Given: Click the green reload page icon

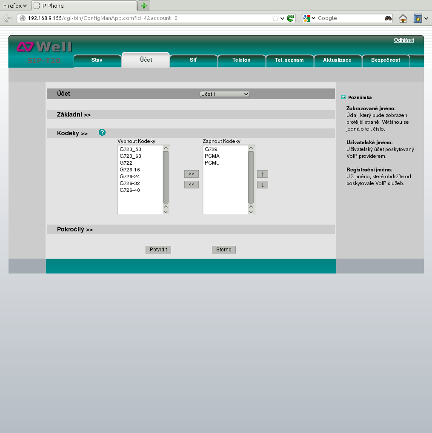Looking at the screenshot, I should pyautogui.click(x=290, y=18).
